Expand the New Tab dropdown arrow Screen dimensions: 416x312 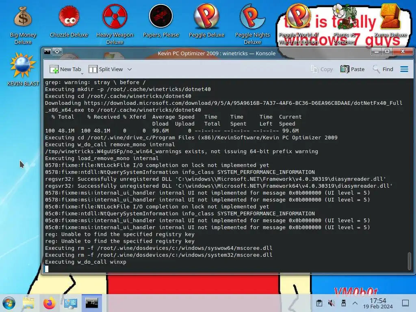tap(82, 73)
